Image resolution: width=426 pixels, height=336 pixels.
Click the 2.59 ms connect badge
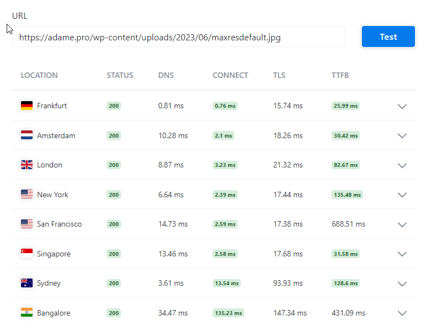(225, 224)
